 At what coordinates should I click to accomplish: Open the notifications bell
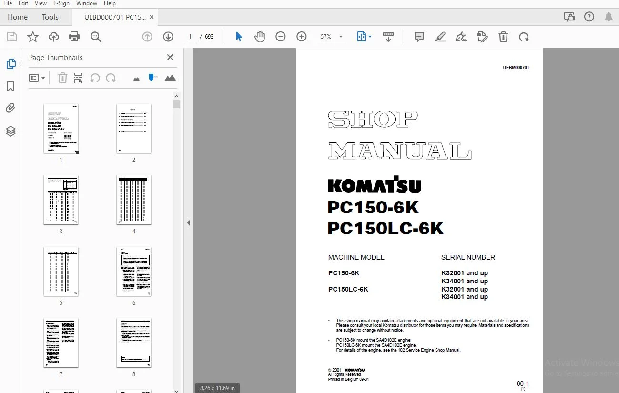point(609,17)
